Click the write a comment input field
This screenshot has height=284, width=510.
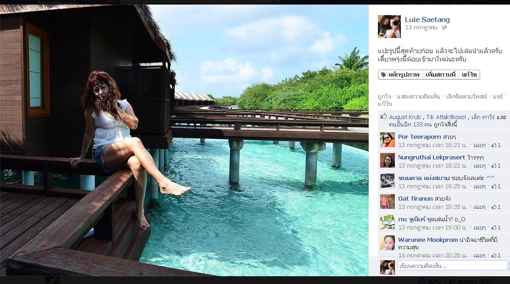click(x=452, y=266)
